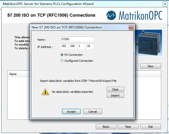Viewport: 169px width, 134px height.
Task: Click the Clear button for imported variables
Action: pos(115,89)
